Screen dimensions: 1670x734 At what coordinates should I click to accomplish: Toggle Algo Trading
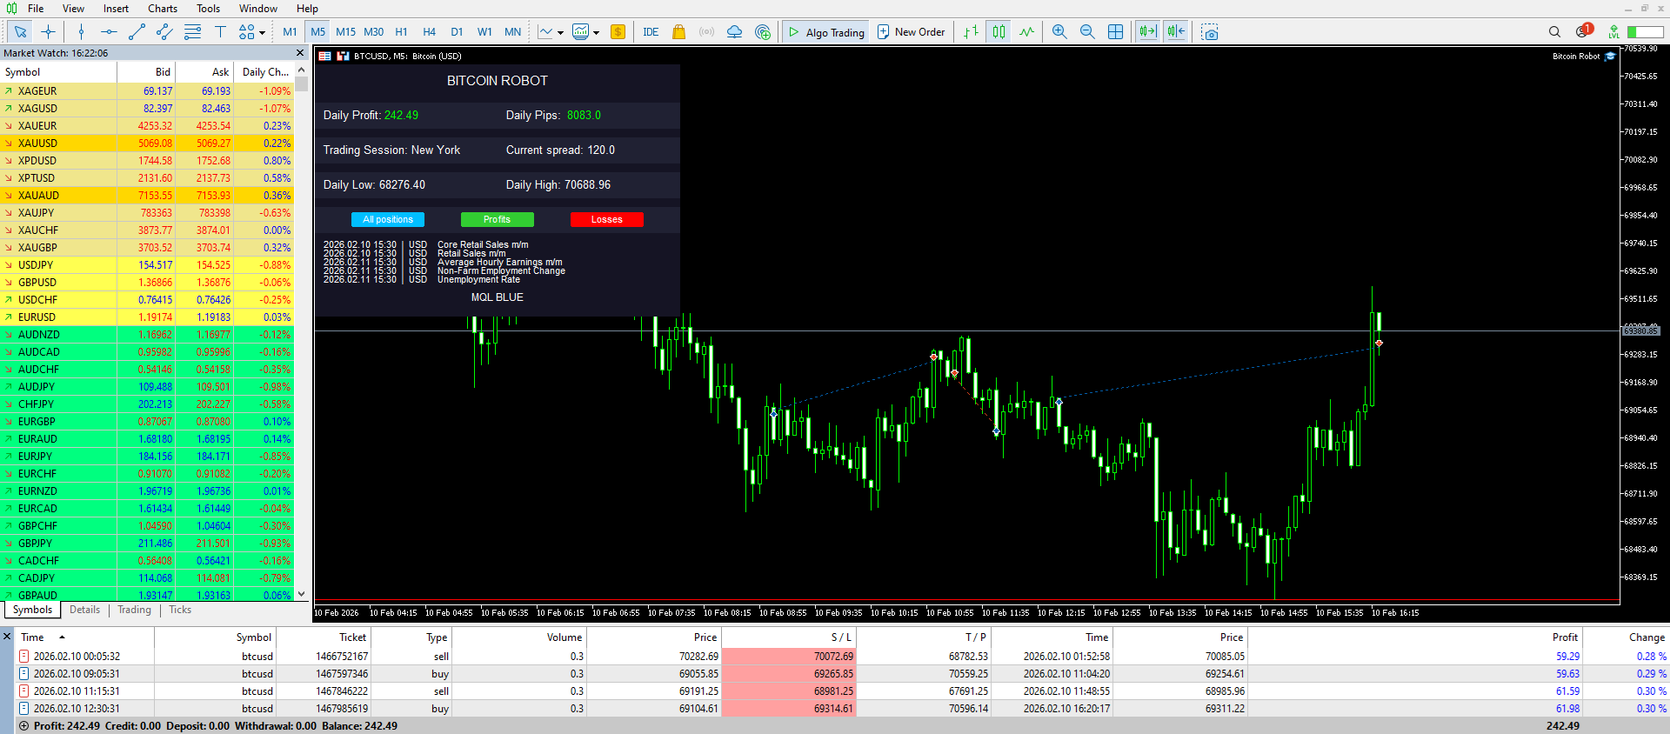825,32
